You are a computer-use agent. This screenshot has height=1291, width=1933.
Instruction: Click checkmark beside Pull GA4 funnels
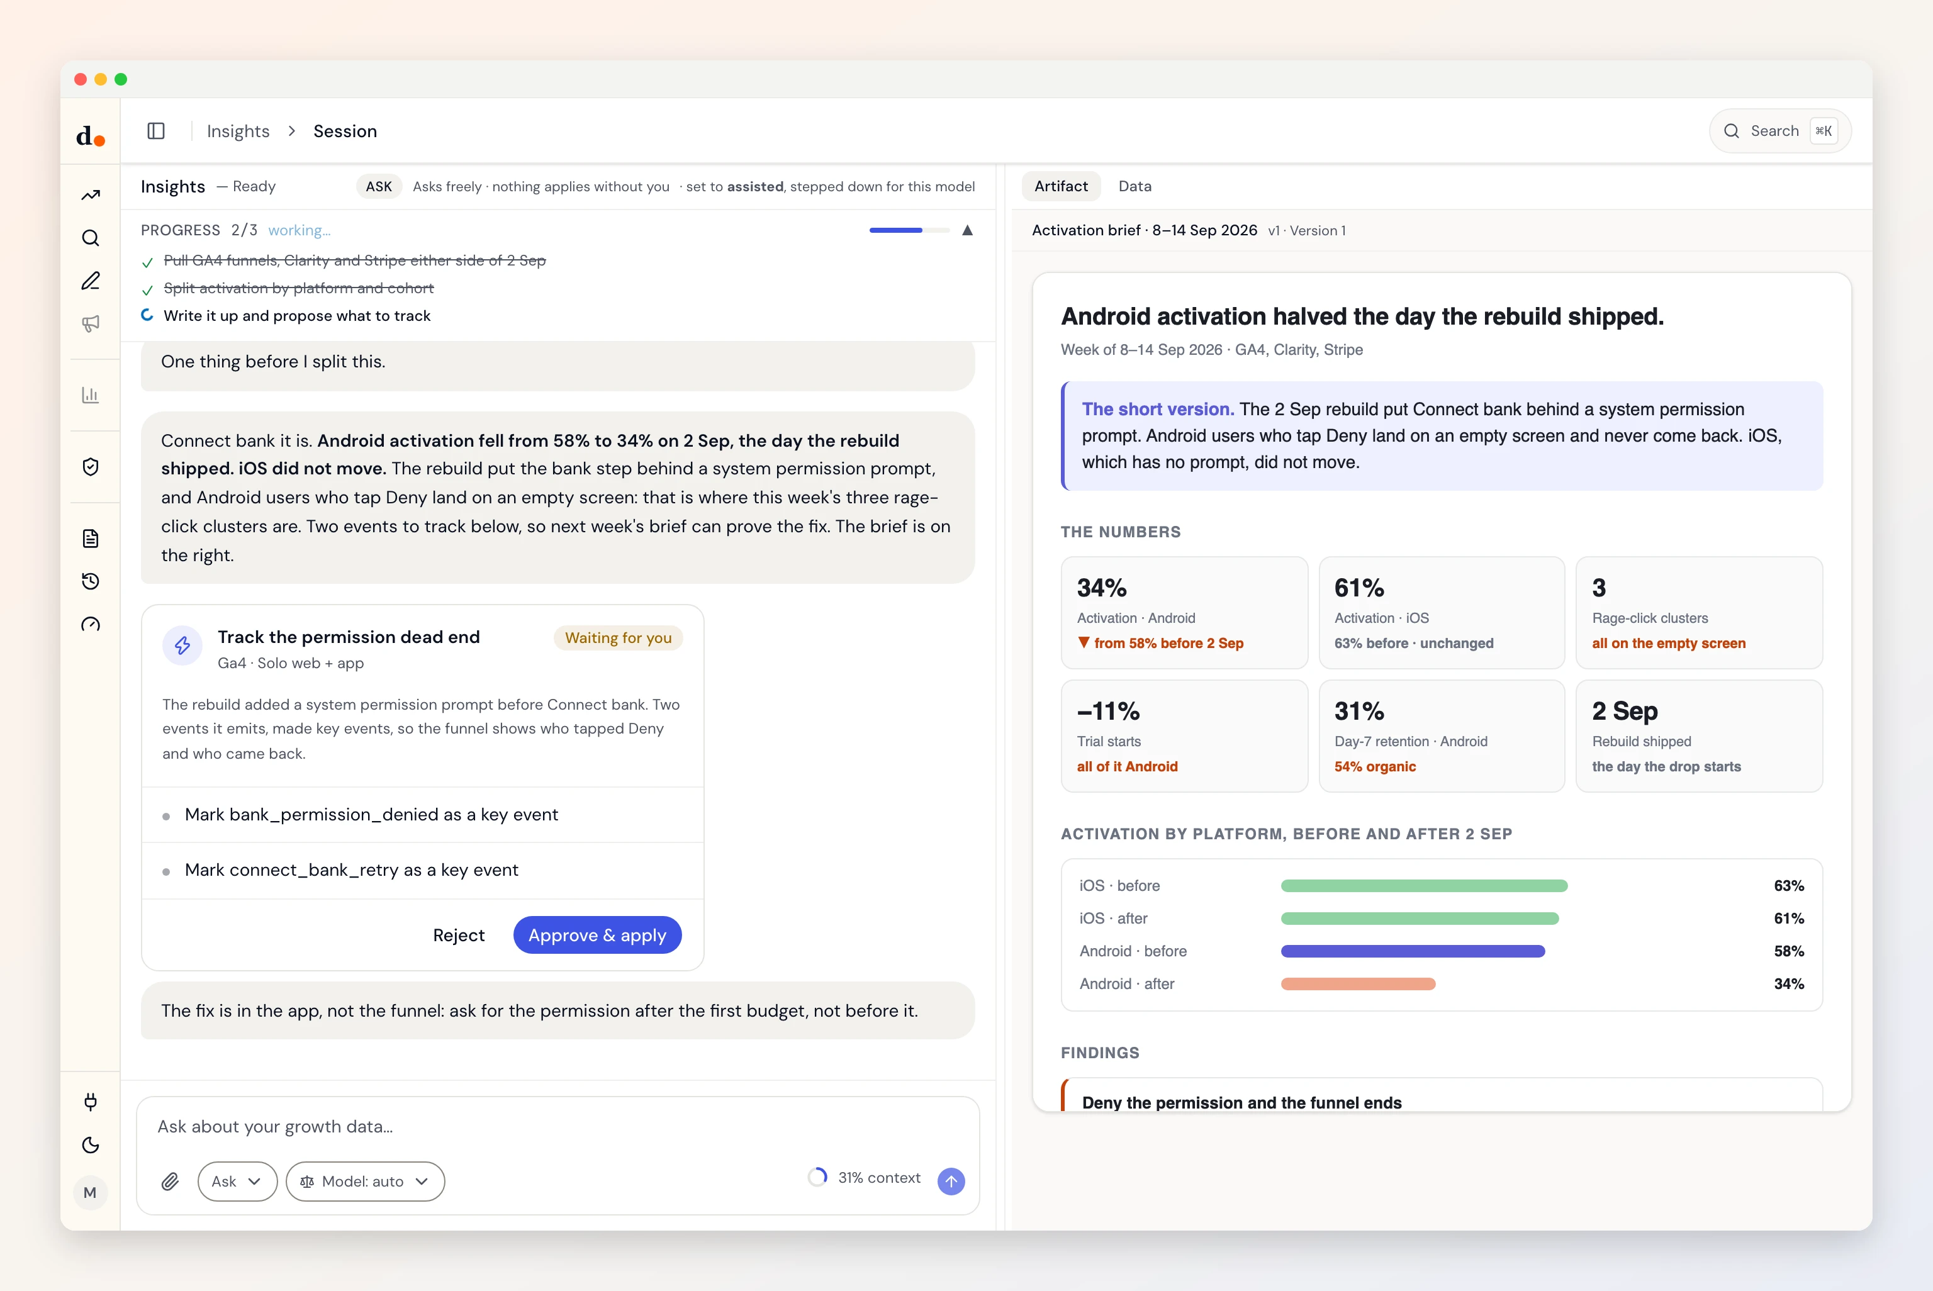(147, 262)
